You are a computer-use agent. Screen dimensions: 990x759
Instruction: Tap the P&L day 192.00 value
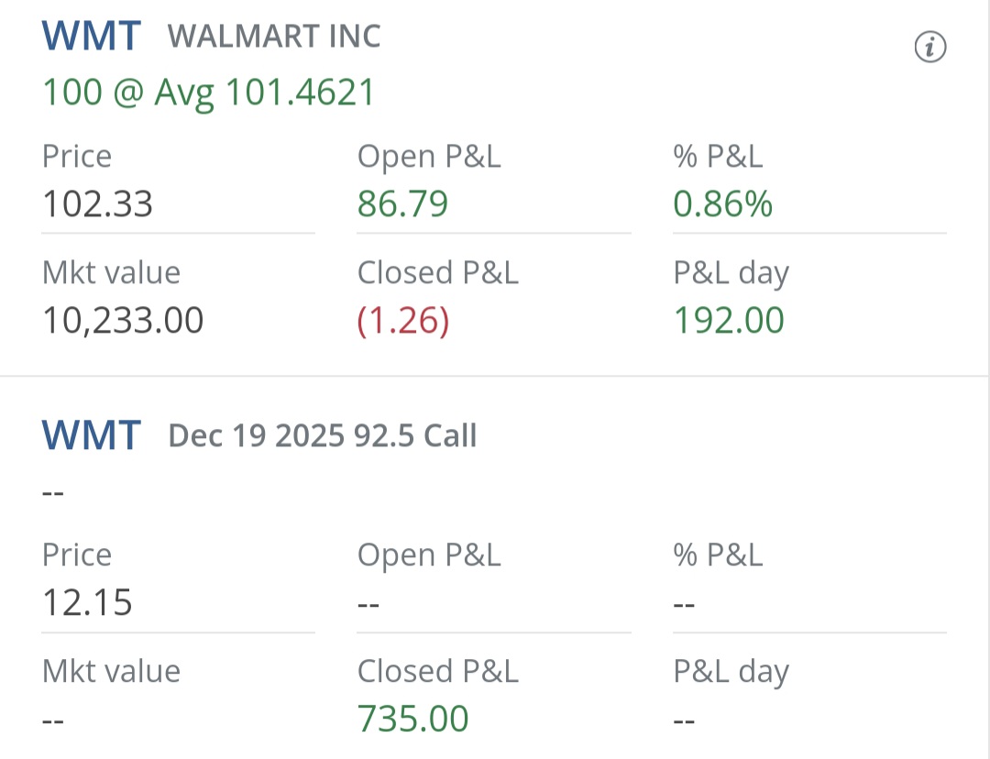pos(730,320)
